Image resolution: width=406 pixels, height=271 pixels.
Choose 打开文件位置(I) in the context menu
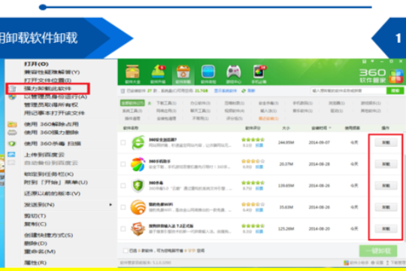coord(47,80)
